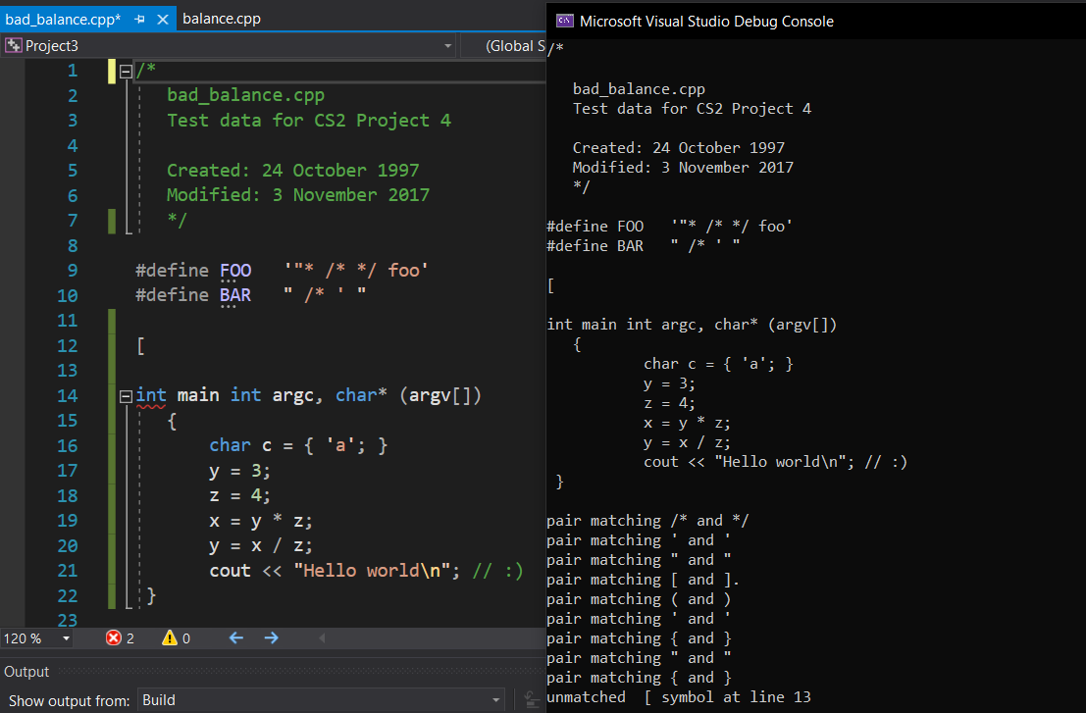This screenshot has height=713, width=1086.
Task: Click the squiggly-underlined int on line 14
Action: tap(151, 395)
